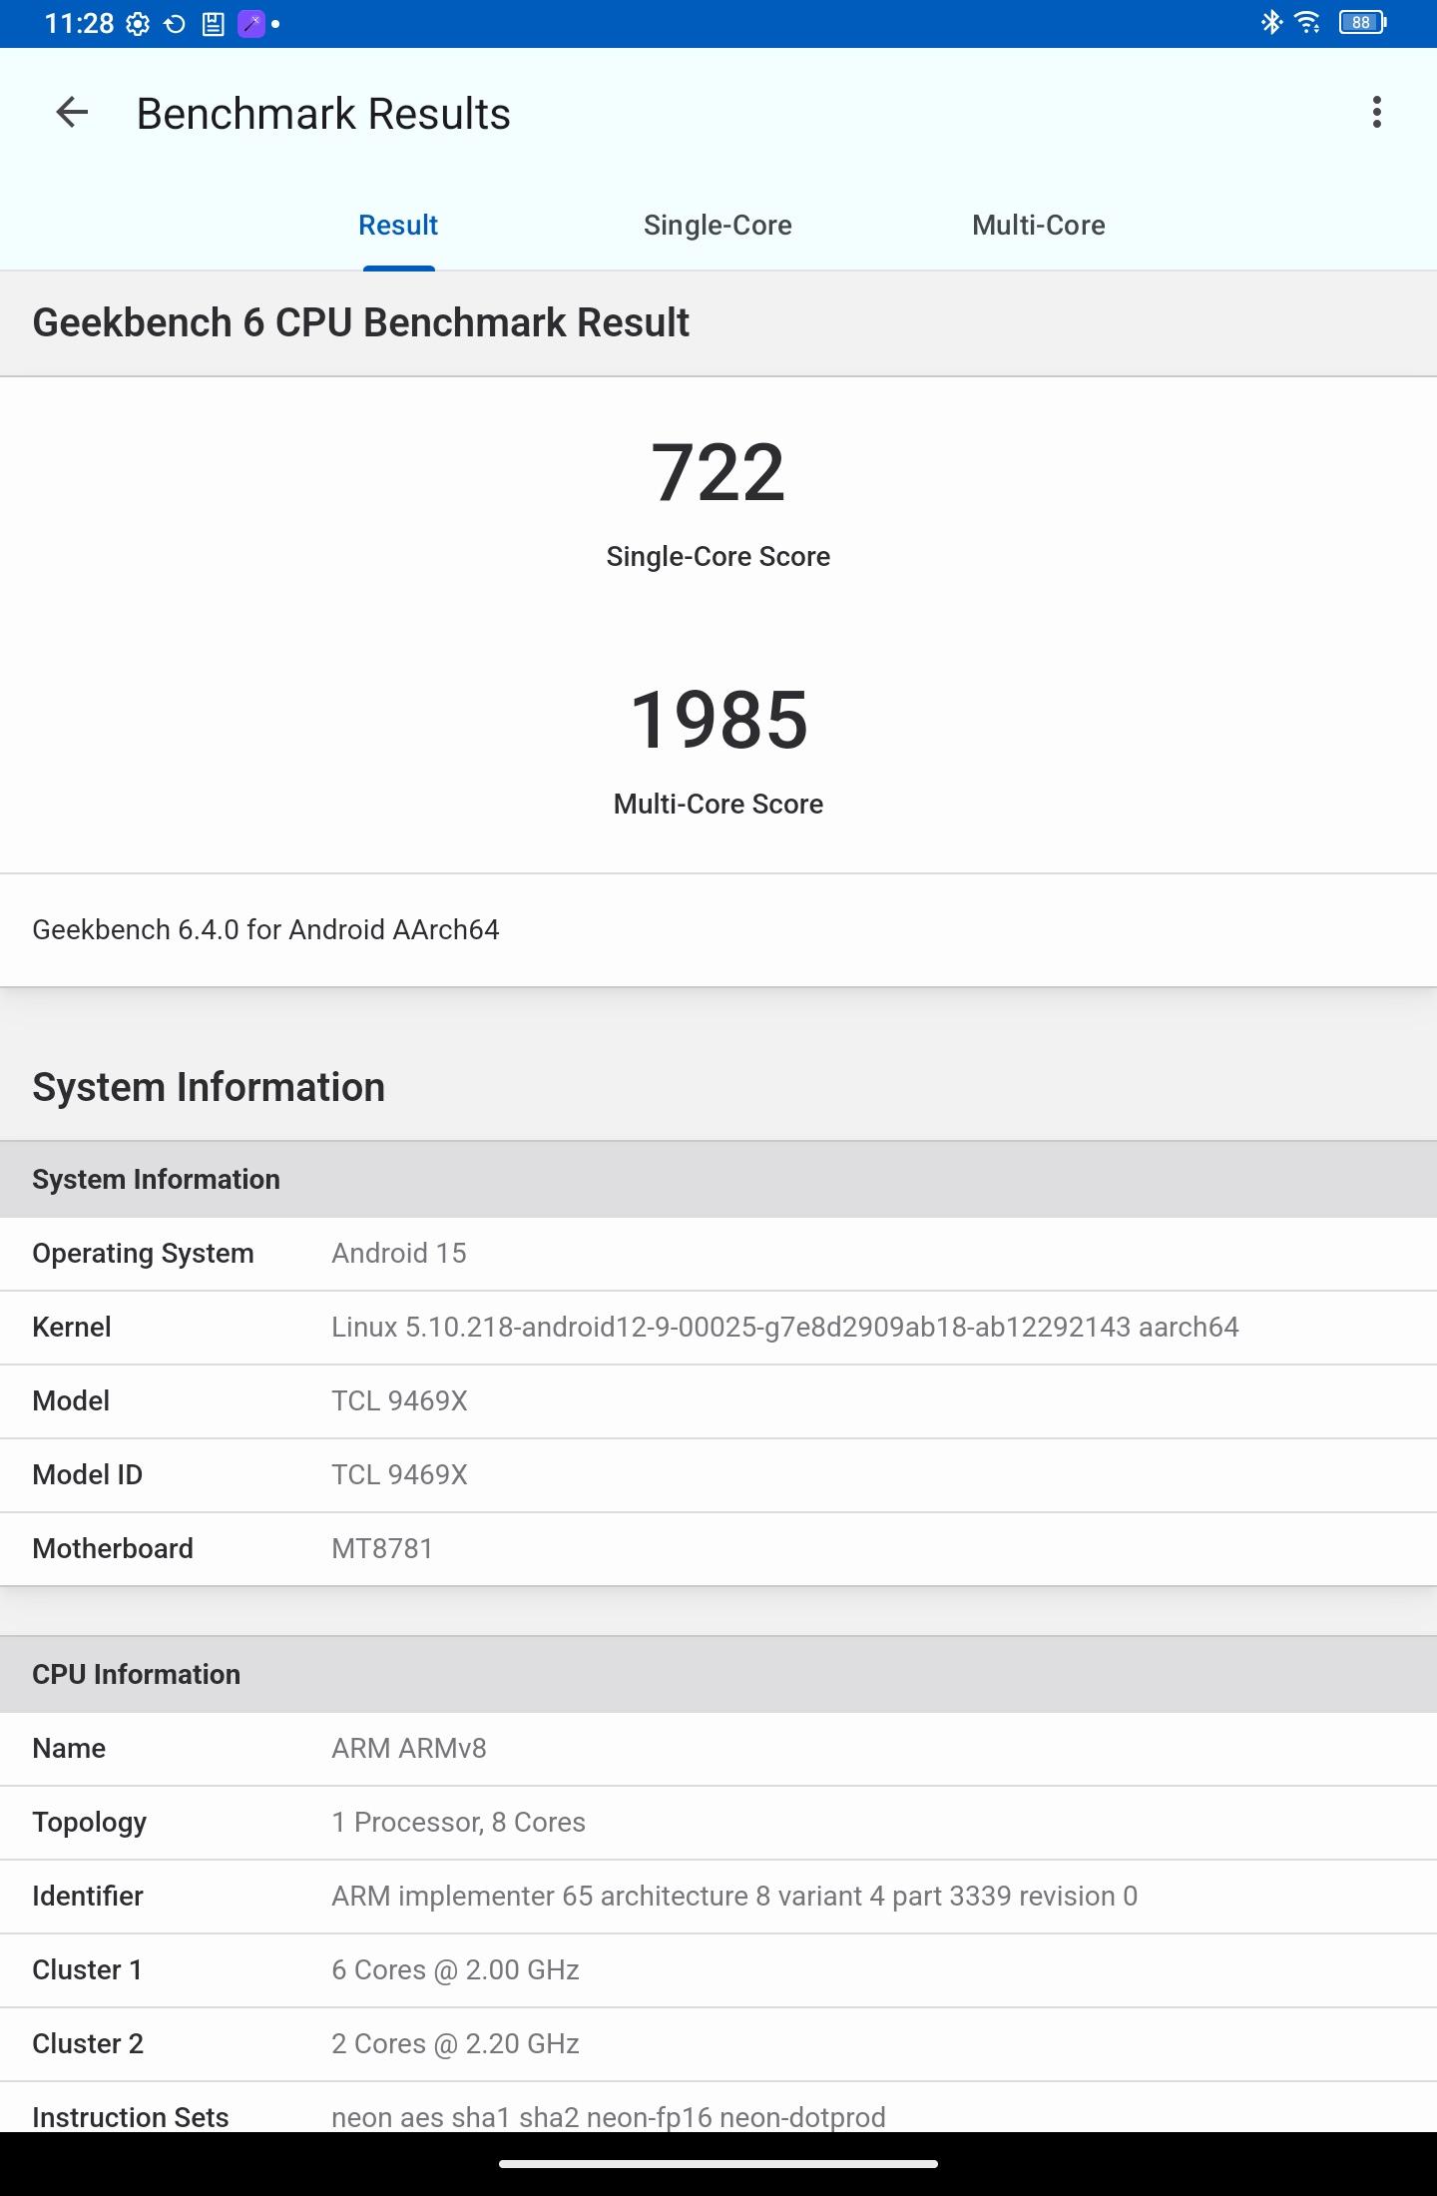1437x2196 pixels.
Task: Tap the instruction sets value neon aes sha1
Action: tap(609, 2116)
